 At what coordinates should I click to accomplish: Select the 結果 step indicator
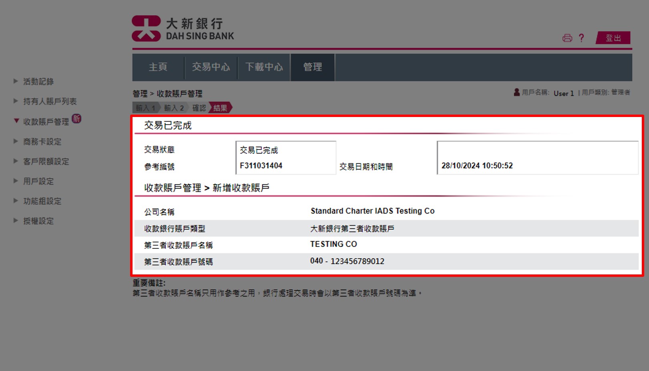pyautogui.click(x=220, y=107)
